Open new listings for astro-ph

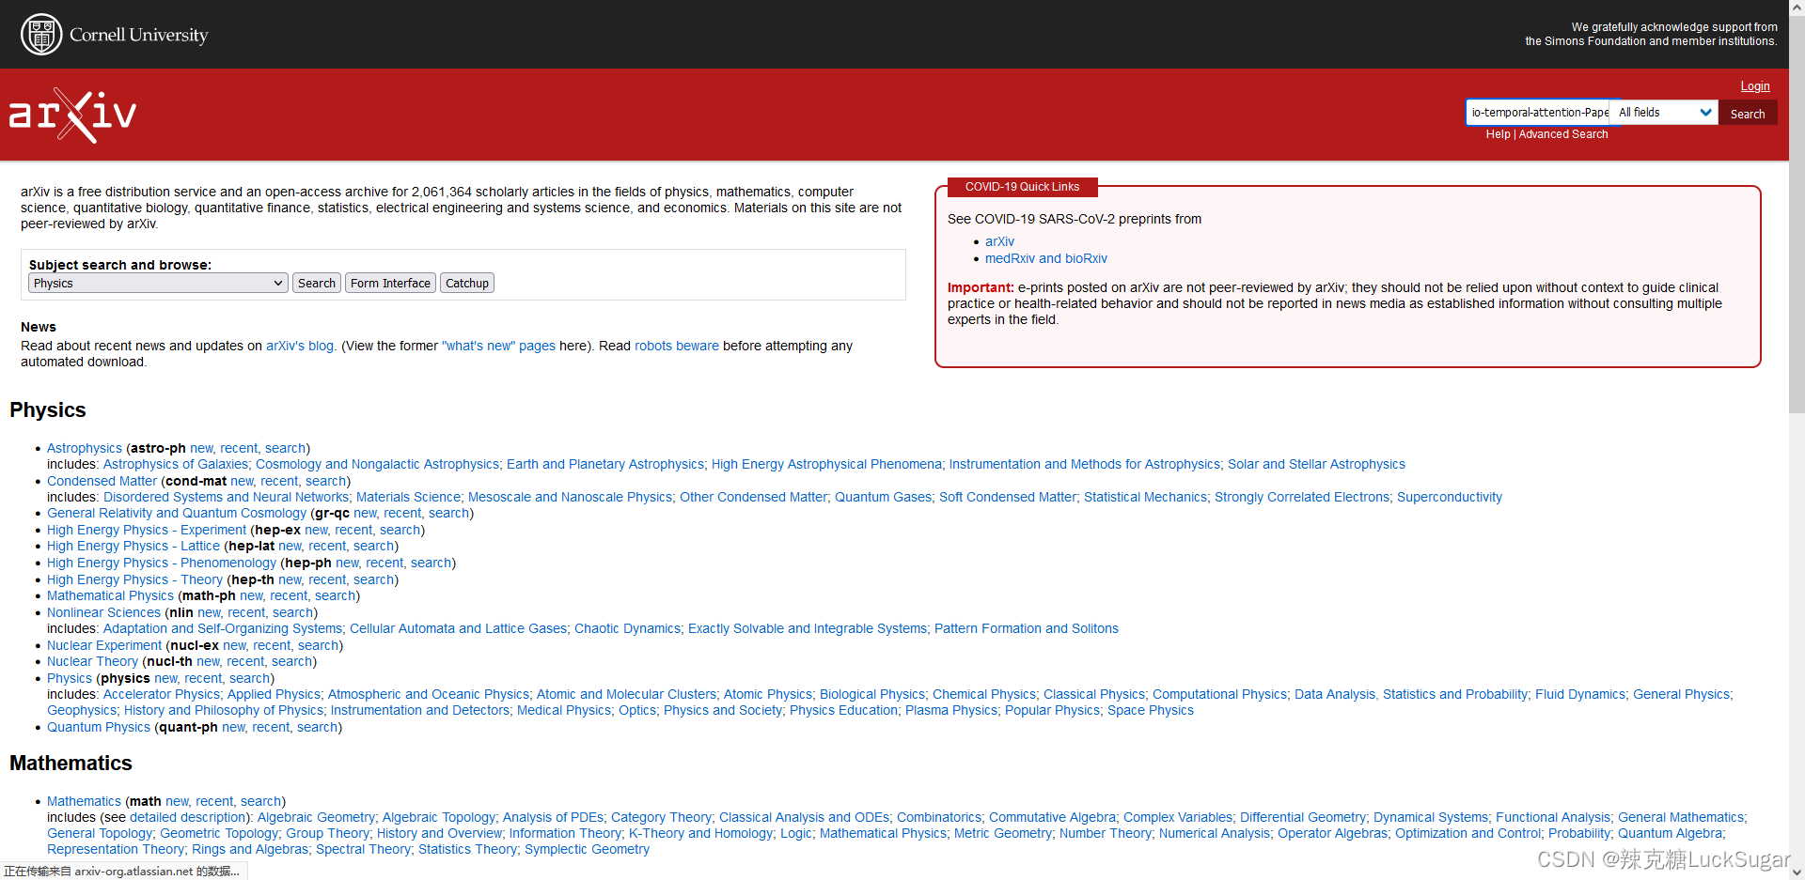pyautogui.click(x=201, y=448)
